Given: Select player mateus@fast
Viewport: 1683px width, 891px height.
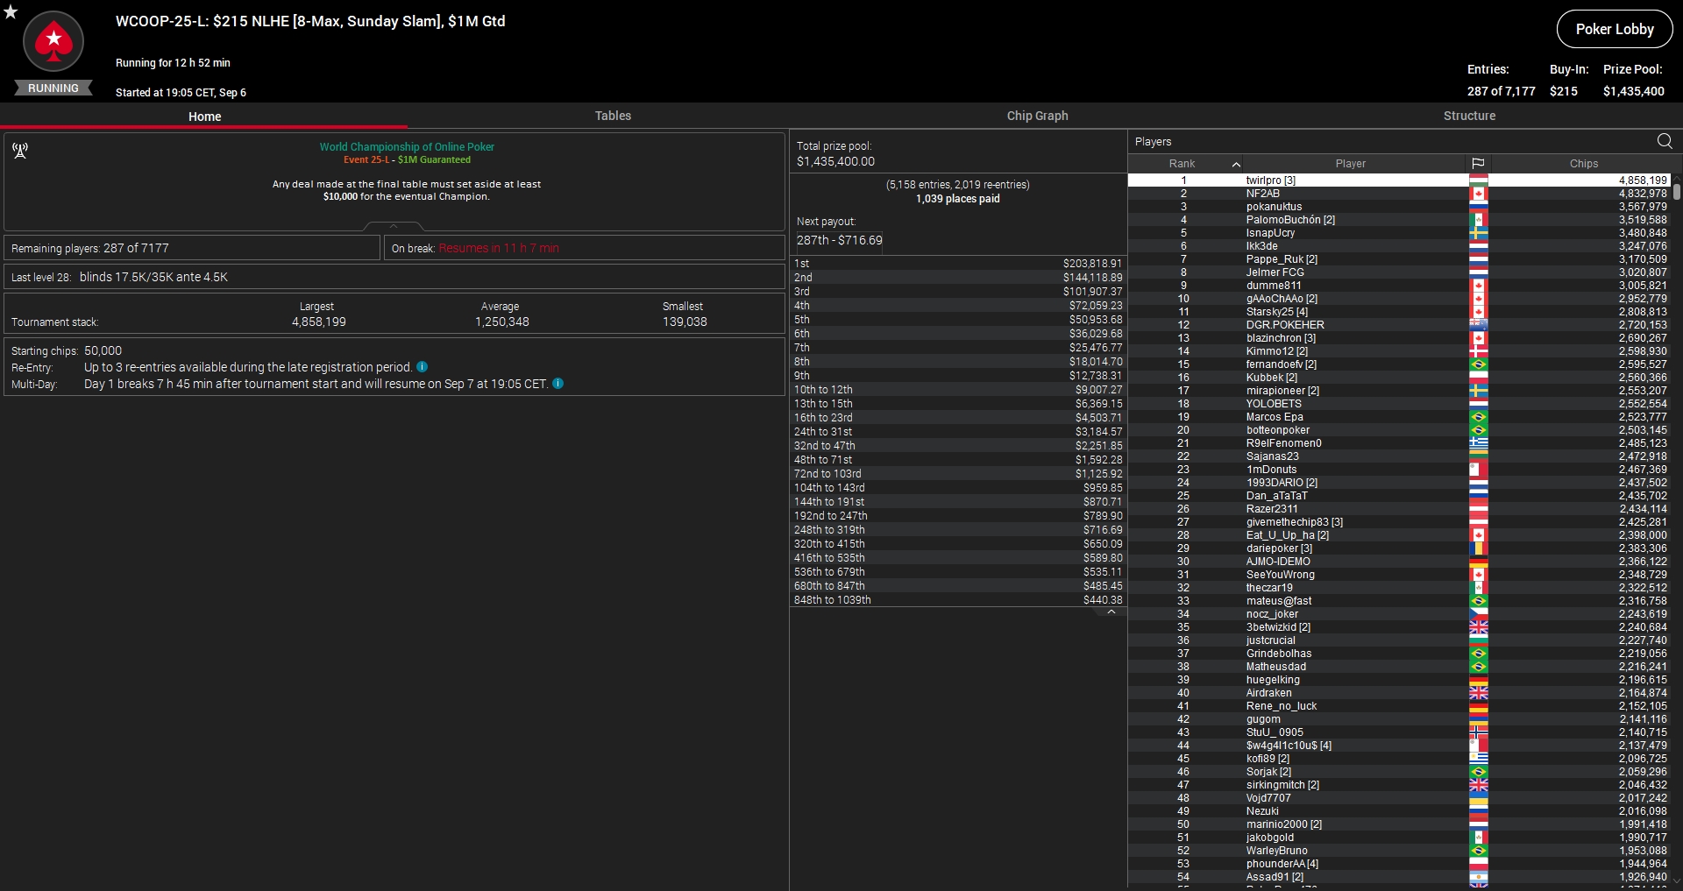Looking at the screenshot, I should click(x=1399, y=601).
